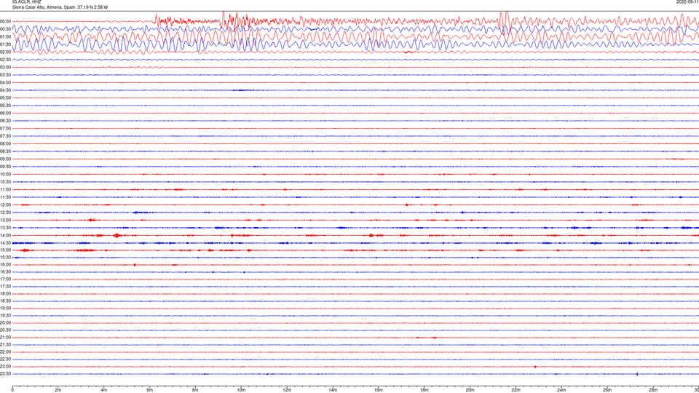Select the 20:00 time row label
Image resolution: width=699 pixels, height=393 pixels.
tap(5, 322)
